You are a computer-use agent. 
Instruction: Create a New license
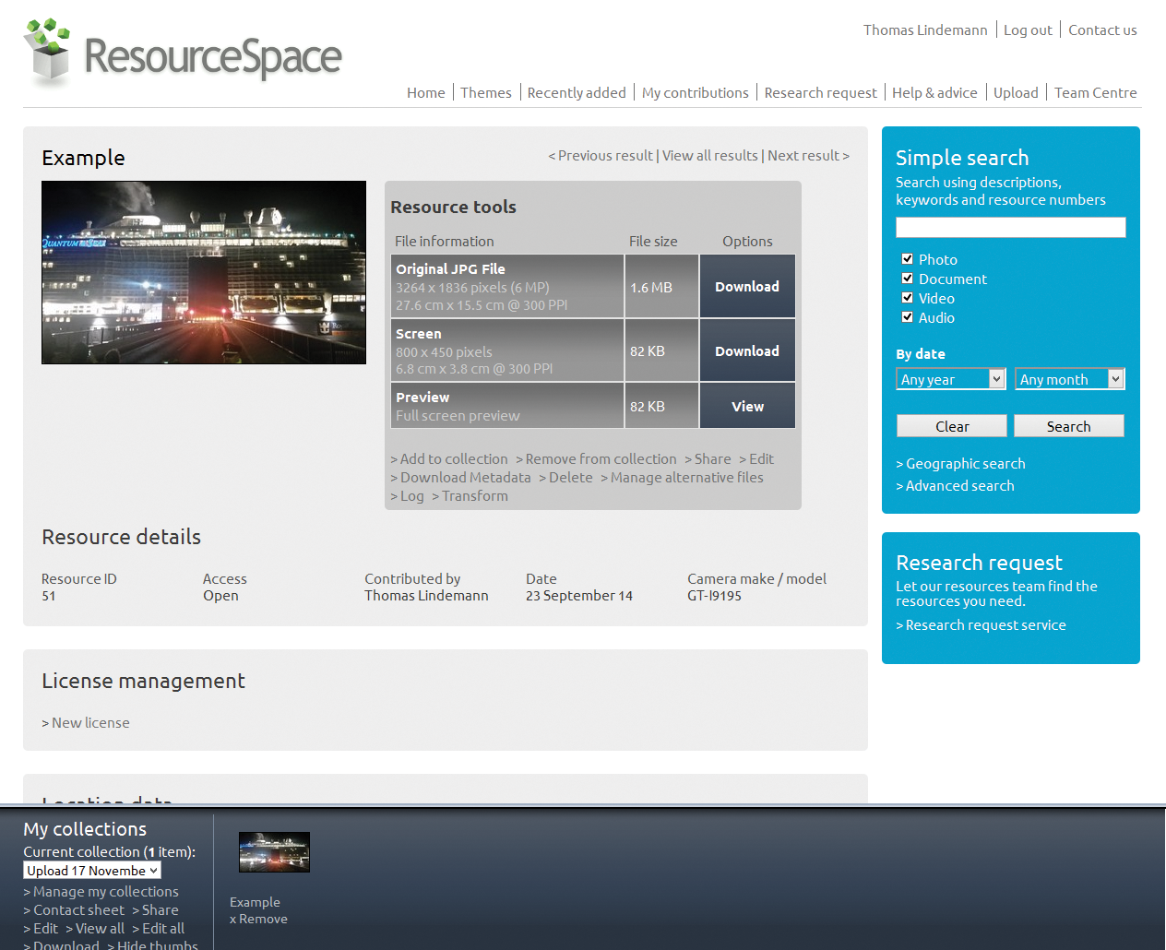tap(90, 722)
